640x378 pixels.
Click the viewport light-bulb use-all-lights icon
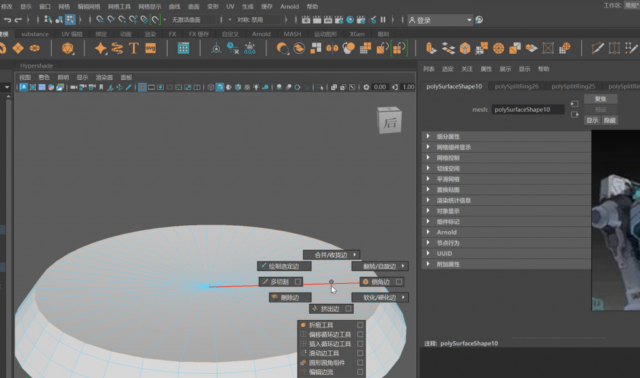coord(256,87)
